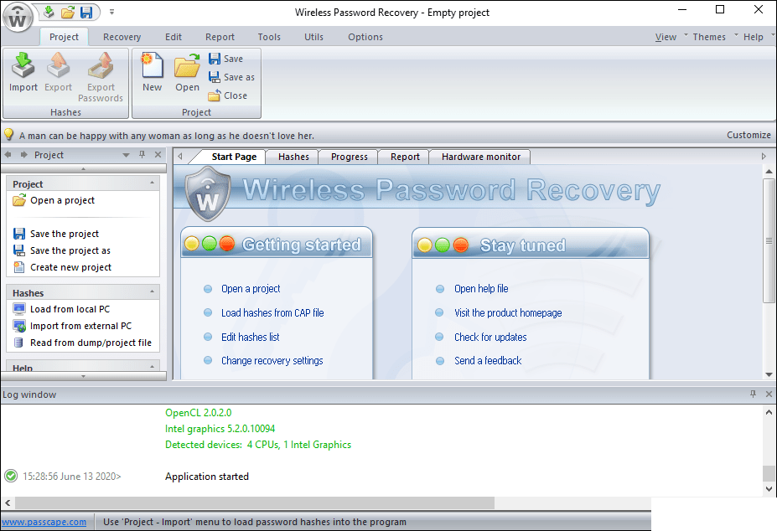Click the Log window horizontal scrollbar

click(x=255, y=503)
